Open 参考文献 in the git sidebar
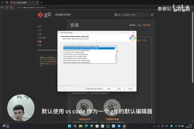This screenshot has width=194, height=129. pyautogui.click(x=42, y=38)
